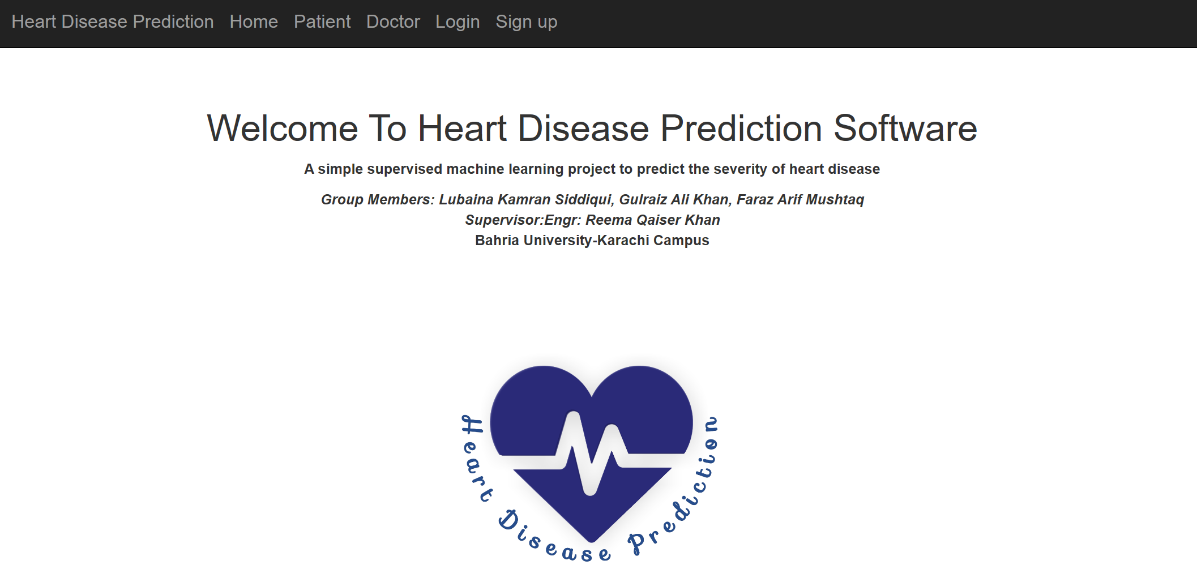
Task: Select the welcome heading text
Action: tap(592, 128)
